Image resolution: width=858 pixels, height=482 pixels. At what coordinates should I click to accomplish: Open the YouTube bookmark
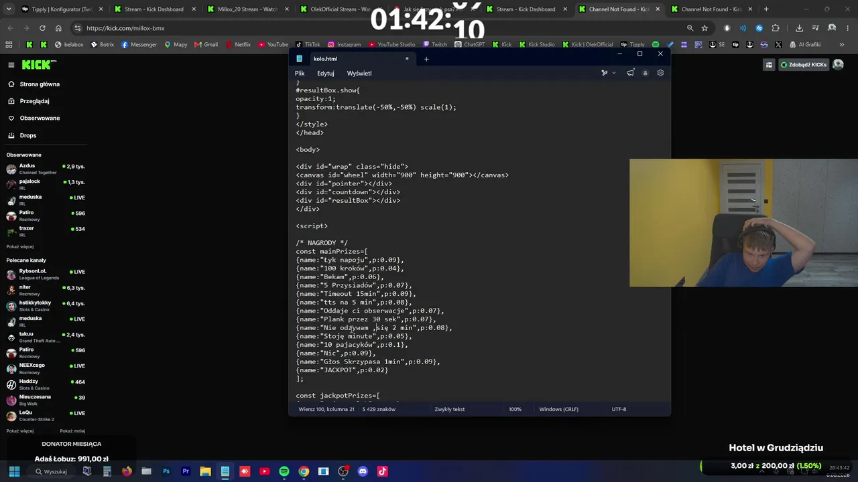(x=273, y=45)
